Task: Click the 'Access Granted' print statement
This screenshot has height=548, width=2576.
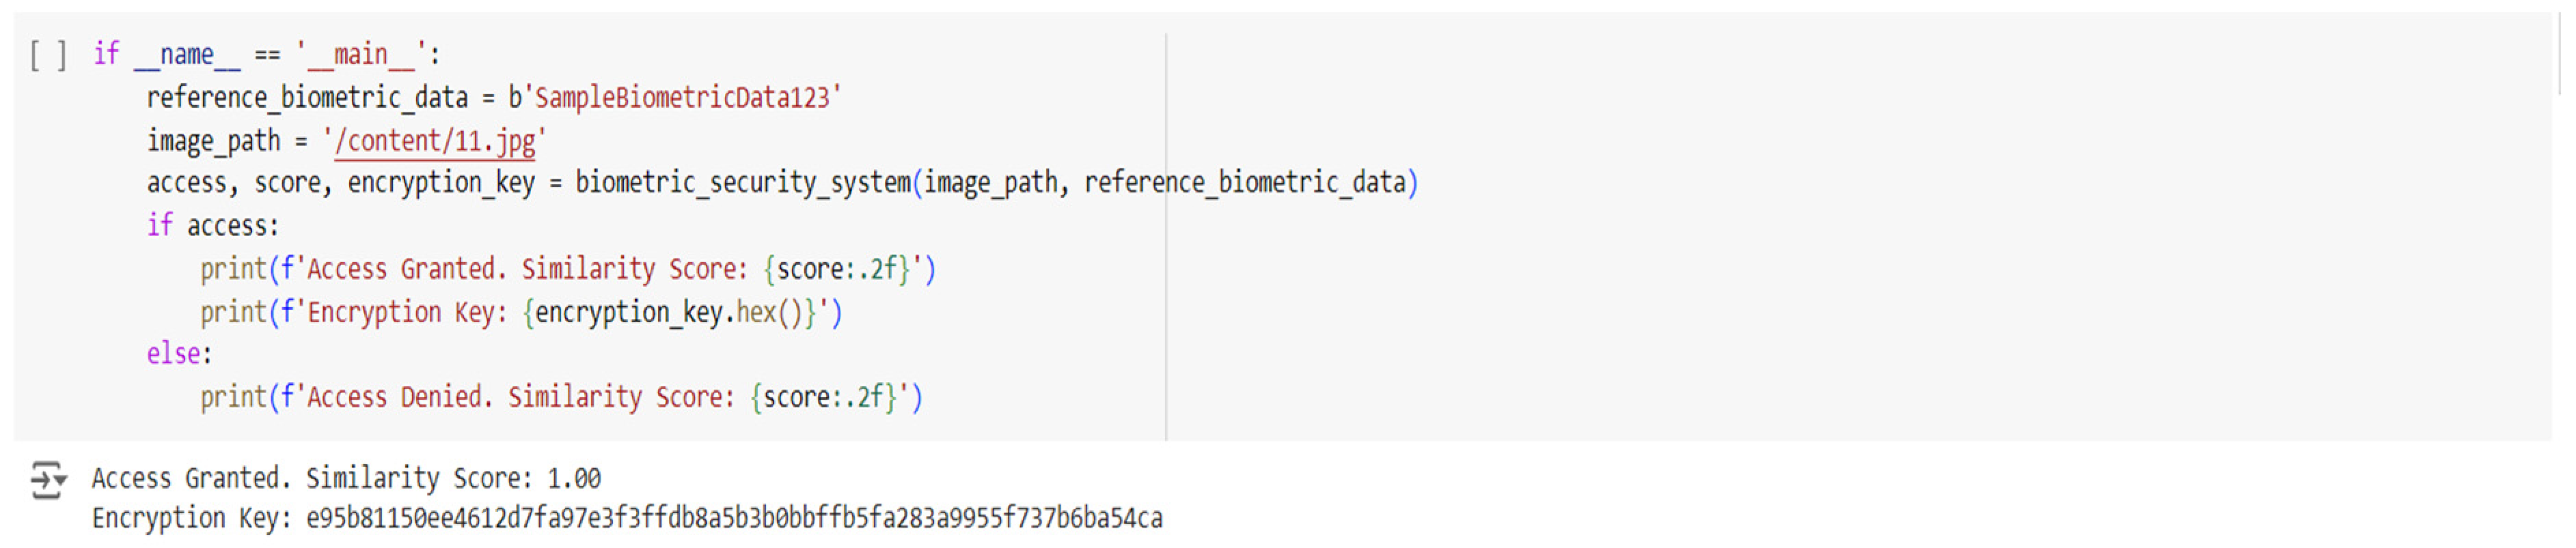Action: 567,270
